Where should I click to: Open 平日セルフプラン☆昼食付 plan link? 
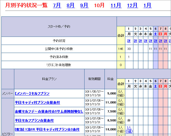[34, 121]
